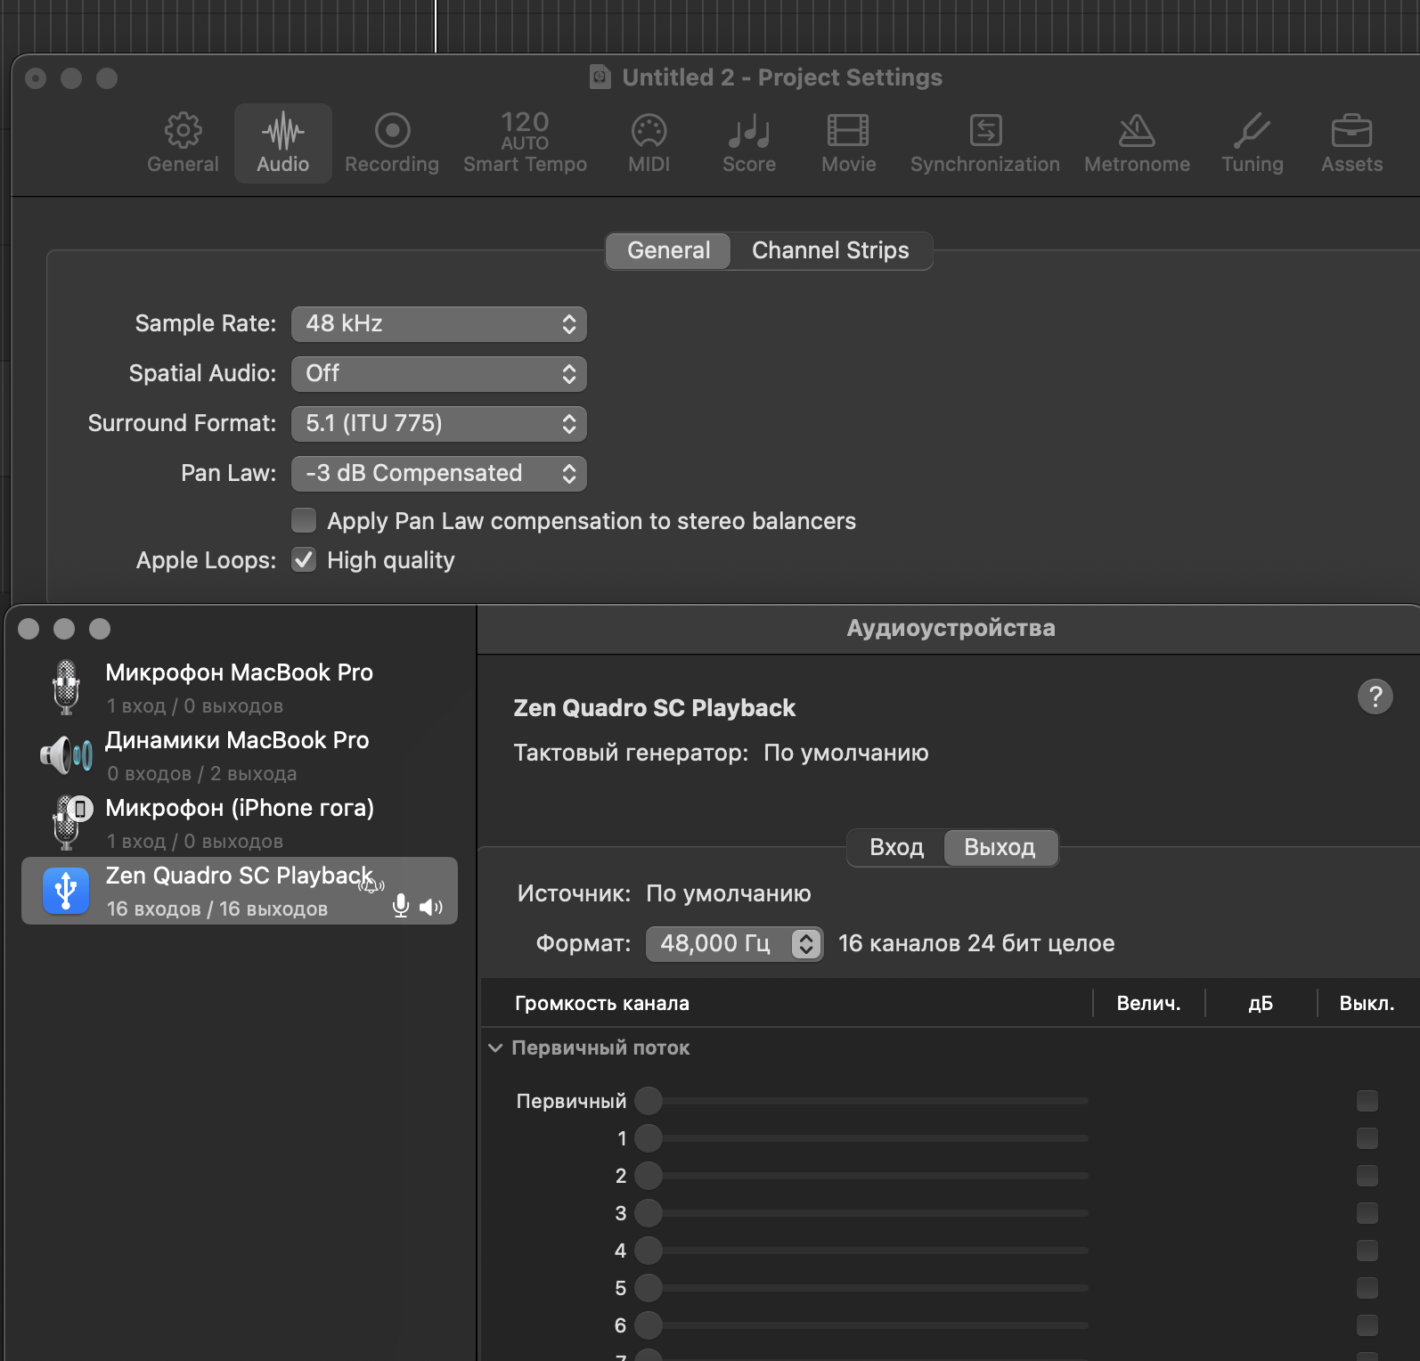This screenshot has height=1361, width=1420.
Task: Switch to the Вход tab
Action: tap(895, 847)
